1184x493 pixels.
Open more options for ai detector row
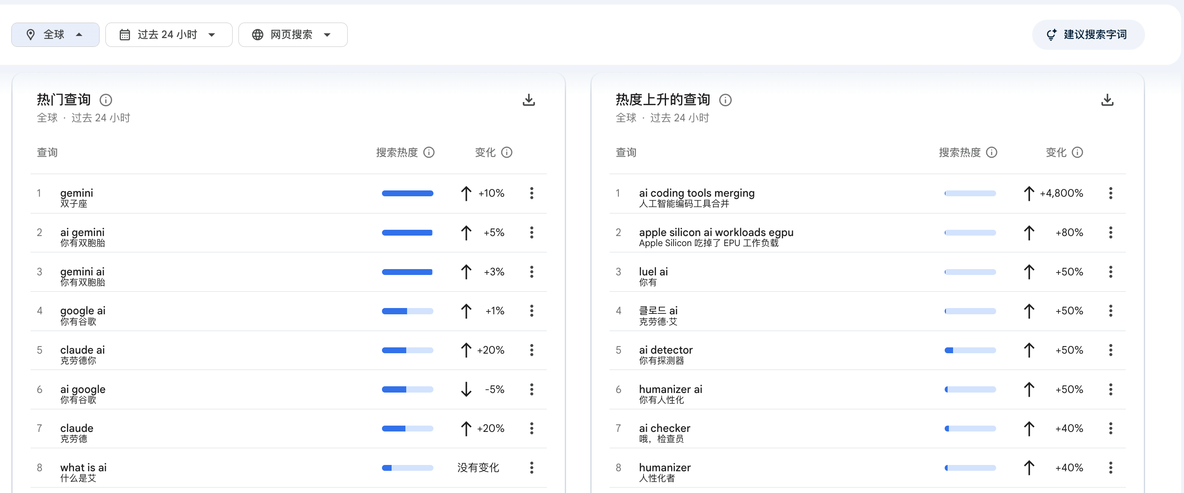pyautogui.click(x=1110, y=350)
